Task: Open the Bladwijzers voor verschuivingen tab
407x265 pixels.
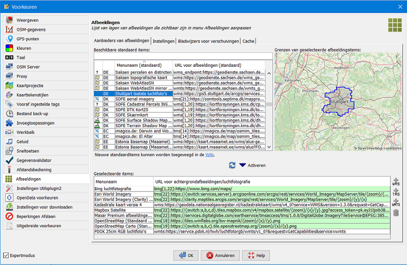Action: click(x=208, y=41)
